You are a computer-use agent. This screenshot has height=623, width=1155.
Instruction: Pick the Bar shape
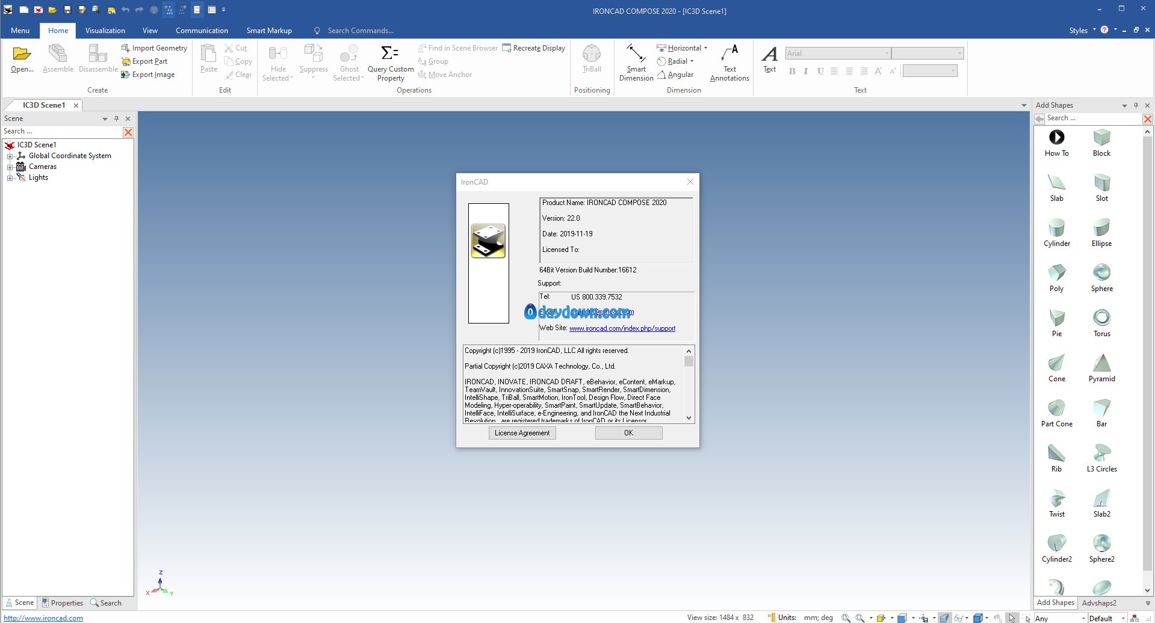pos(1101,413)
